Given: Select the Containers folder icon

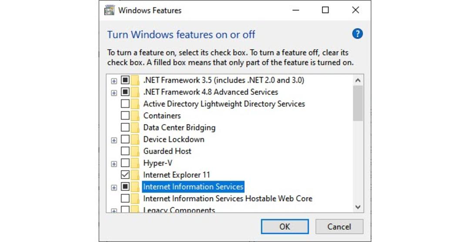Looking at the screenshot, I should (x=135, y=115).
